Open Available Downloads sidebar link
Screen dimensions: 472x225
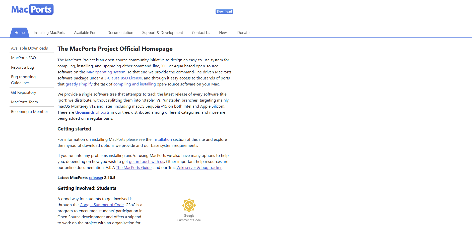[x=32, y=48]
